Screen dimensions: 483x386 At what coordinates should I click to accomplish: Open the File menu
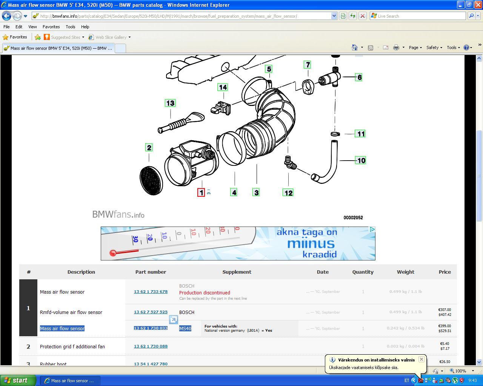coord(6,27)
